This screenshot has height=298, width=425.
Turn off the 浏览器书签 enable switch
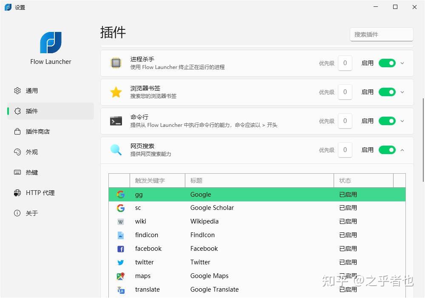click(x=387, y=92)
